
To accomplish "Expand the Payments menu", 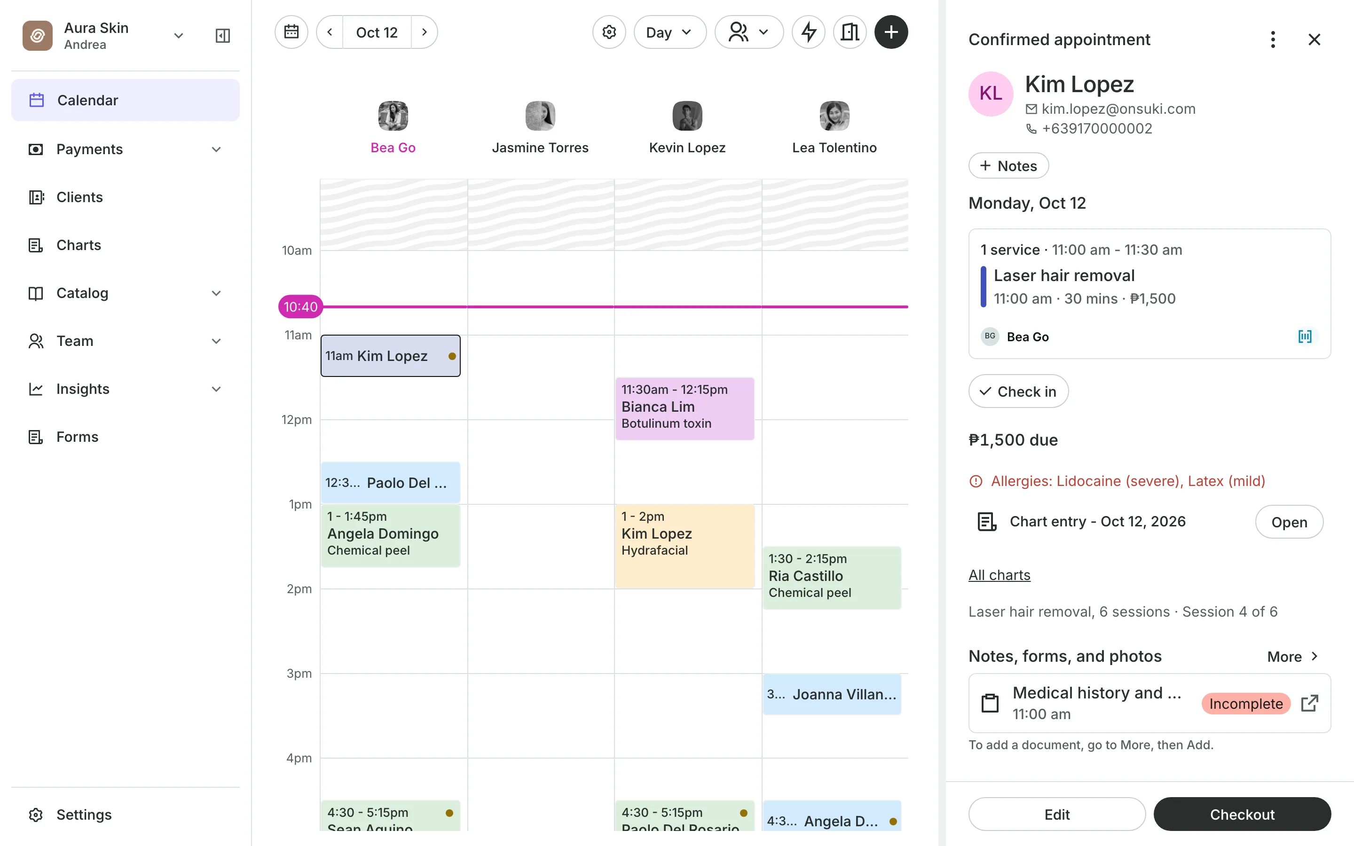I will (x=217, y=149).
